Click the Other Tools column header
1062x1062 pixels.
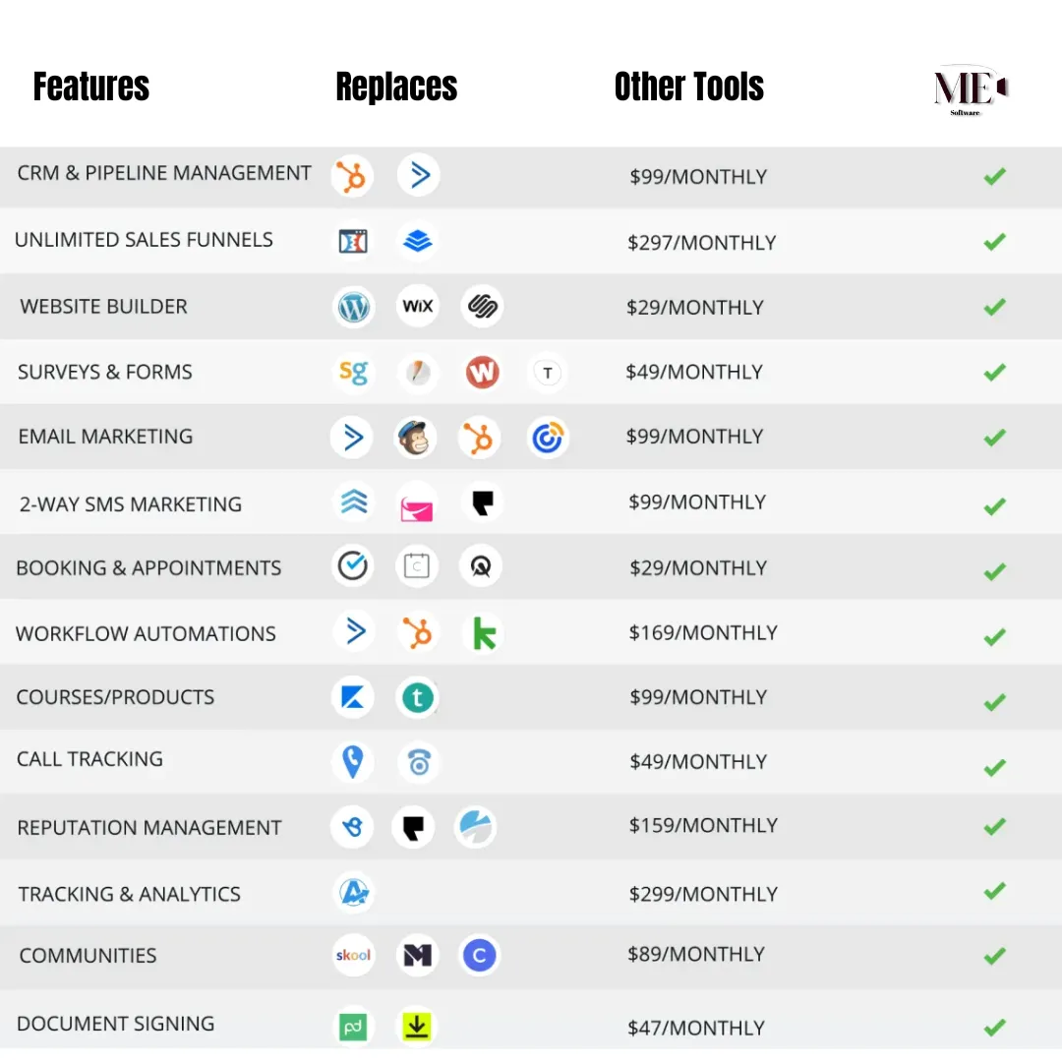pyautogui.click(x=688, y=87)
